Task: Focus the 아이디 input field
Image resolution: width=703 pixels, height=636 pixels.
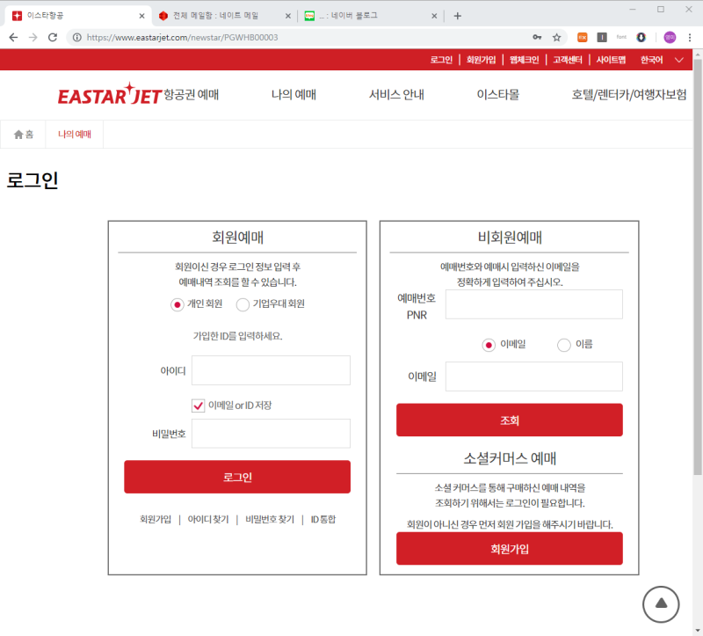Action: pyautogui.click(x=271, y=370)
